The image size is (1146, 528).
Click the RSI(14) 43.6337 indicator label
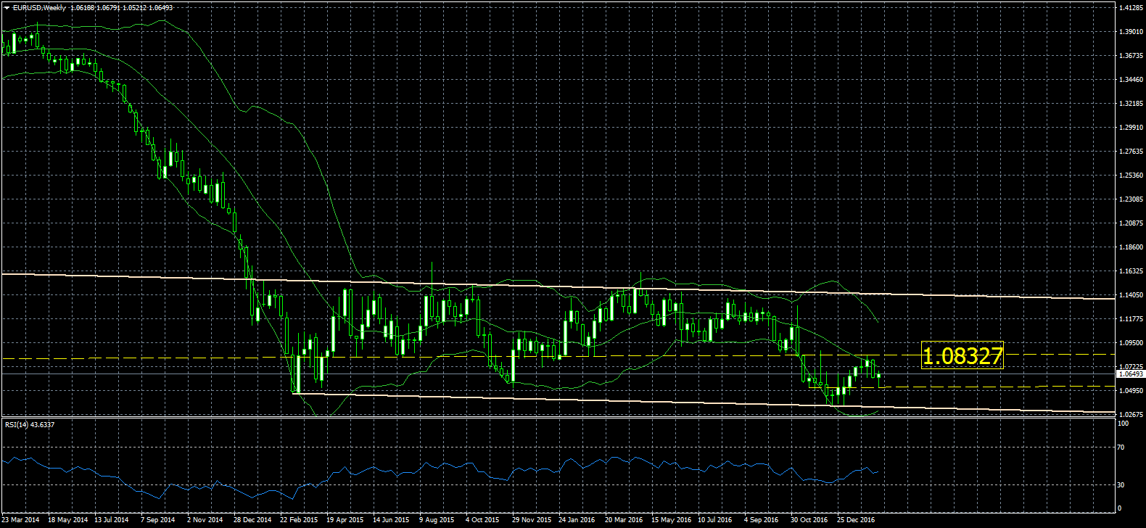click(30, 424)
